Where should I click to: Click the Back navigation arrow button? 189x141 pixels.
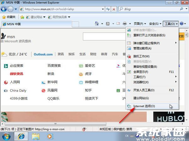tap(3, 9)
